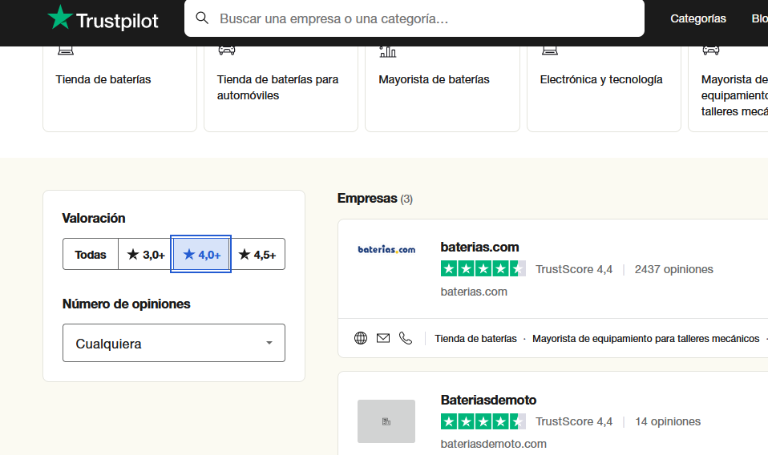The image size is (768, 455).
Task: Click the Trustpilot green star logo
Action: click(60, 17)
